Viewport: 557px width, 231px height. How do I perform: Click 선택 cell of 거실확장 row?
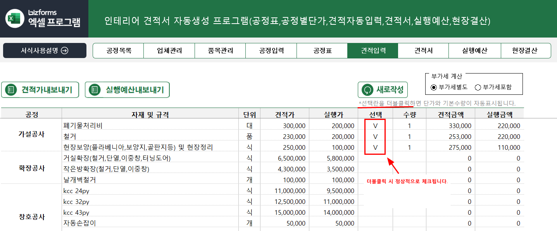tap(375, 158)
